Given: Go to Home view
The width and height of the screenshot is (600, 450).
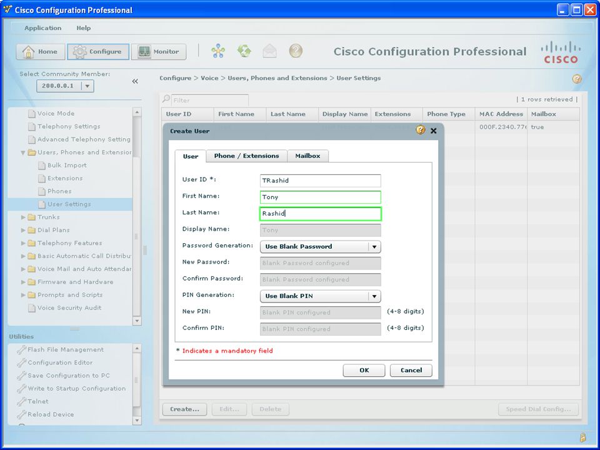Looking at the screenshot, I should [x=41, y=52].
